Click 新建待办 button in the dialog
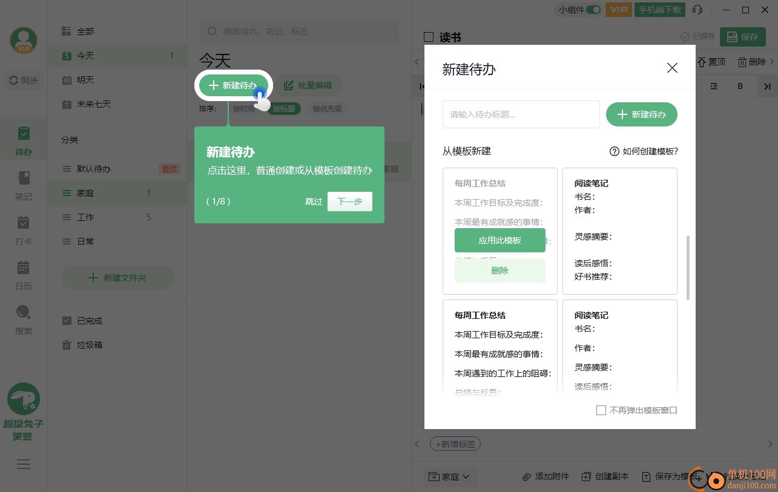The image size is (778, 492). tap(642, 114)
